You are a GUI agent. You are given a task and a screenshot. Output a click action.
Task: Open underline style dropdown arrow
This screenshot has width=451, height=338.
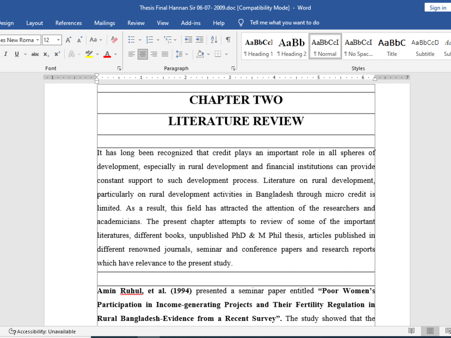point(25,54)
